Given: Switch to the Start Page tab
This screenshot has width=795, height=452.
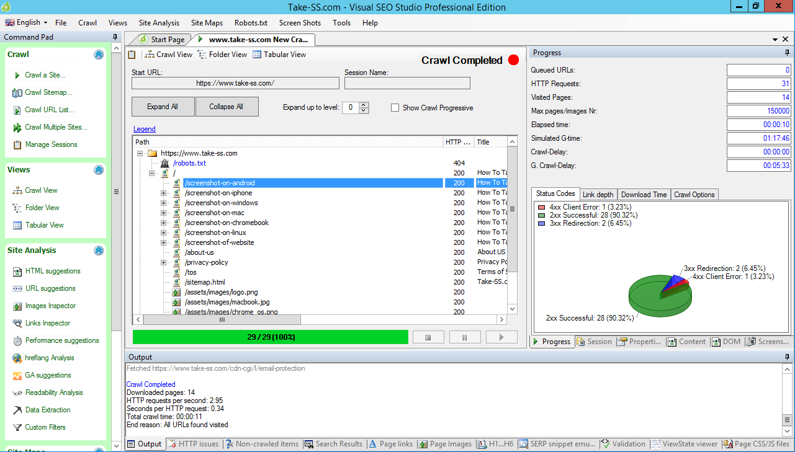Looking at the screenshot, I should [163, 40].
